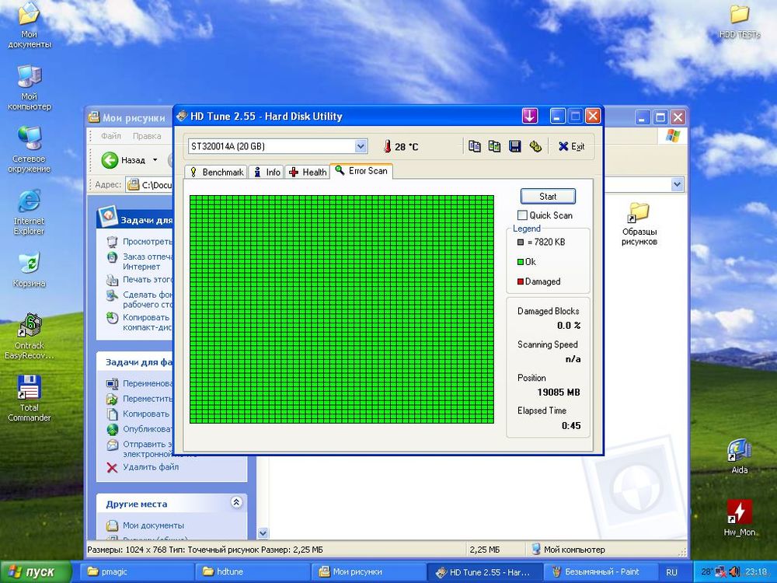Open the Explorer address bar dropdown

[677, 184]
